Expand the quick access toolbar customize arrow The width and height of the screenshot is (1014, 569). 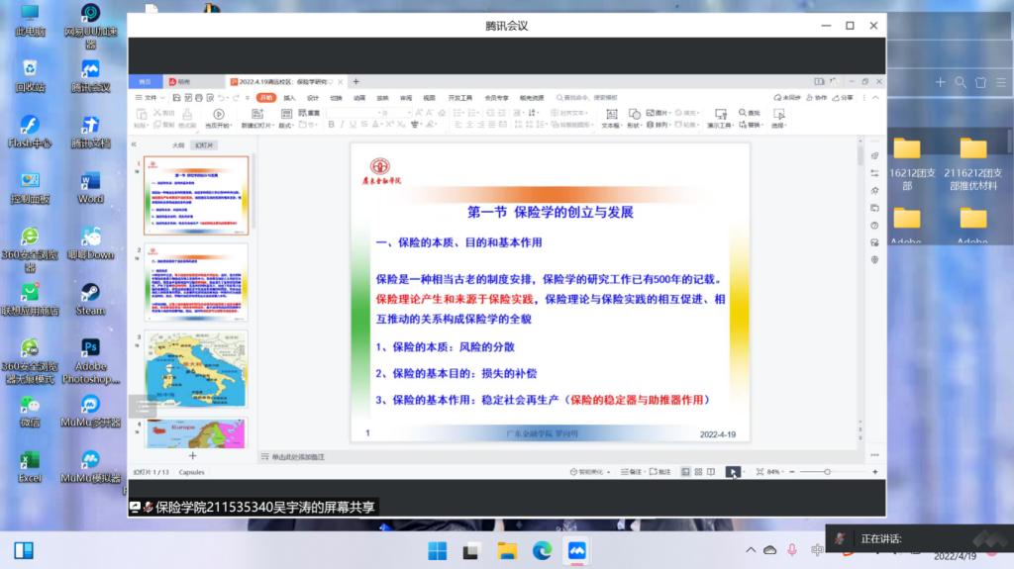247,98
